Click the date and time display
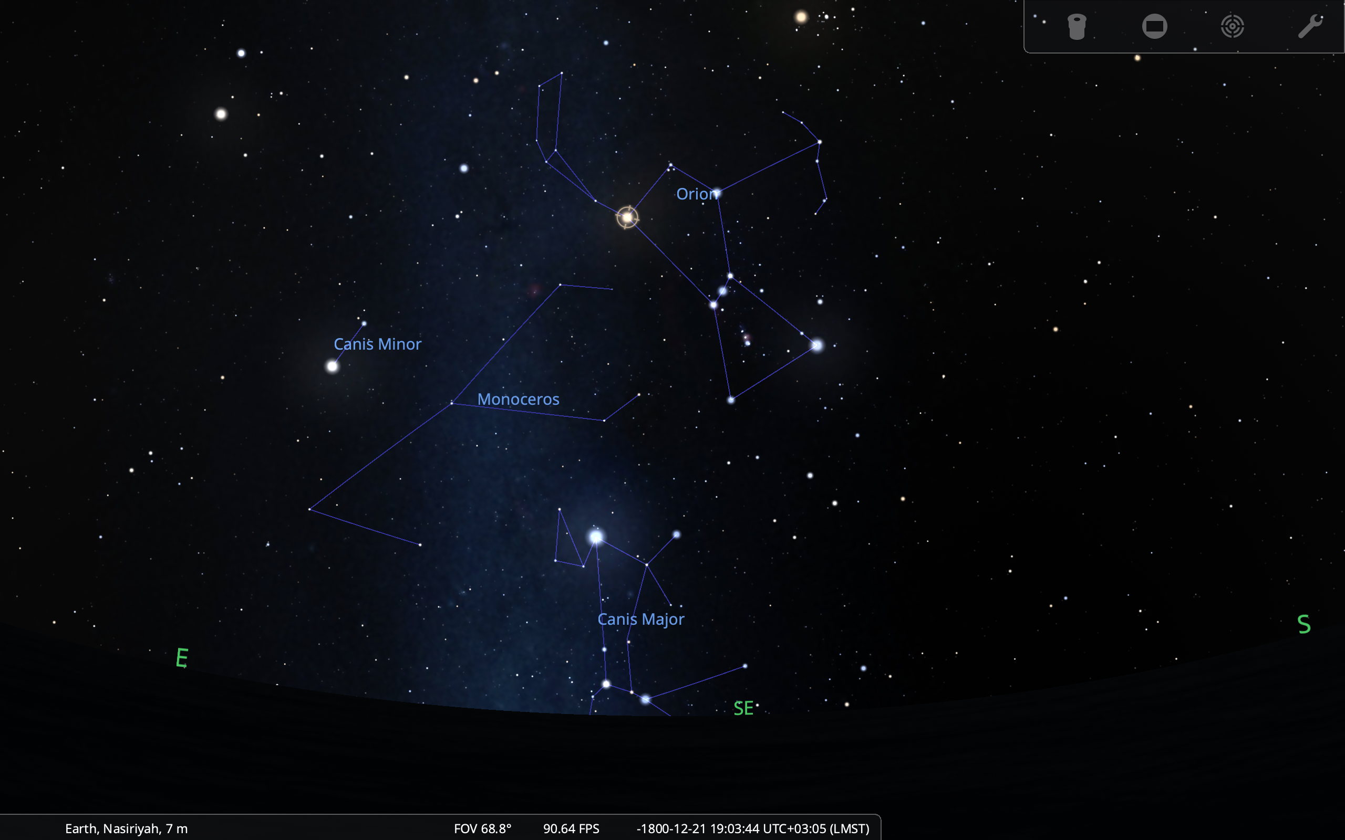1345x840 pixels. pos(752,828)
